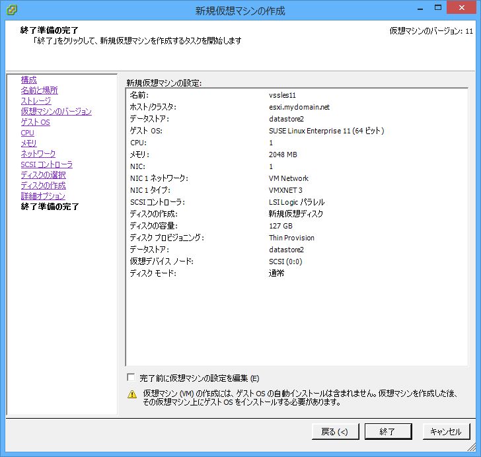Open the CPU step link
Screen dimensions: 481x457
(x=27, y=133)
